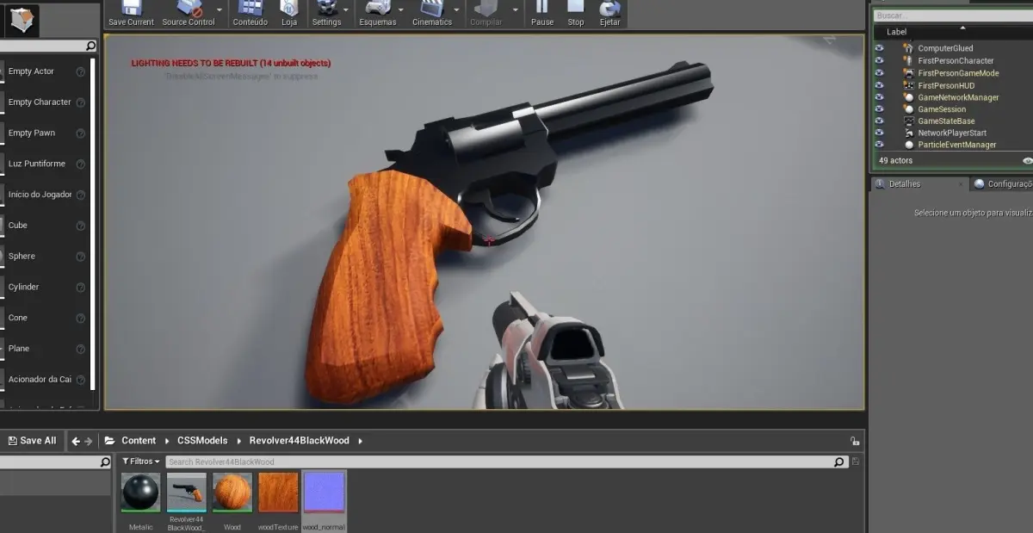
Task: Toggle visibility of ParticleEventManager actor
Action: 879,145
